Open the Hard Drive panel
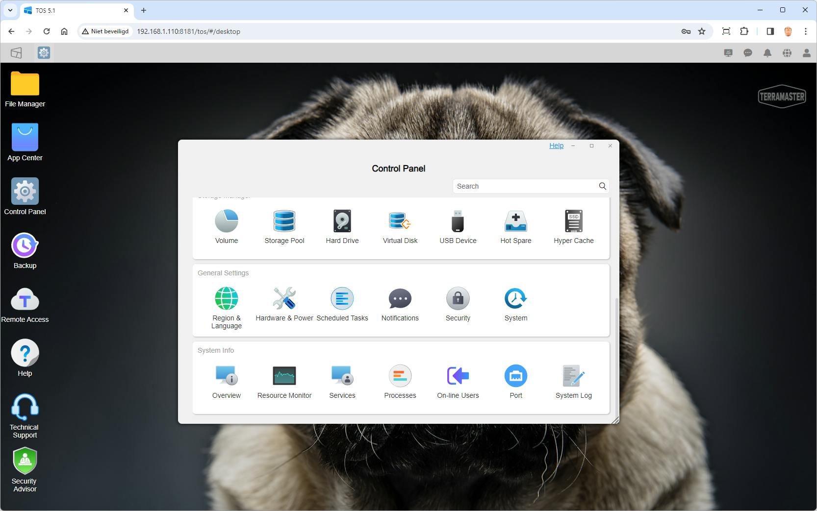The height and width of the screenshot is (511, 817). point(342,227)
